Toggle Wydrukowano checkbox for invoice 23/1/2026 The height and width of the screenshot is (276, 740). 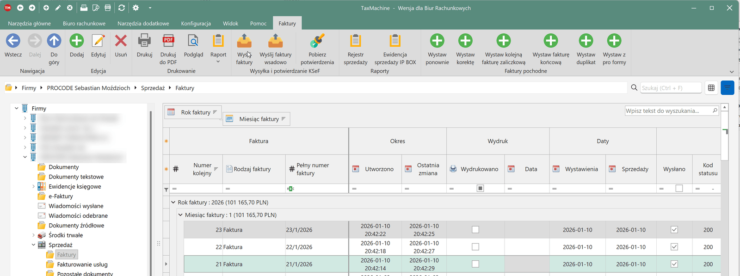pos(475,230)
